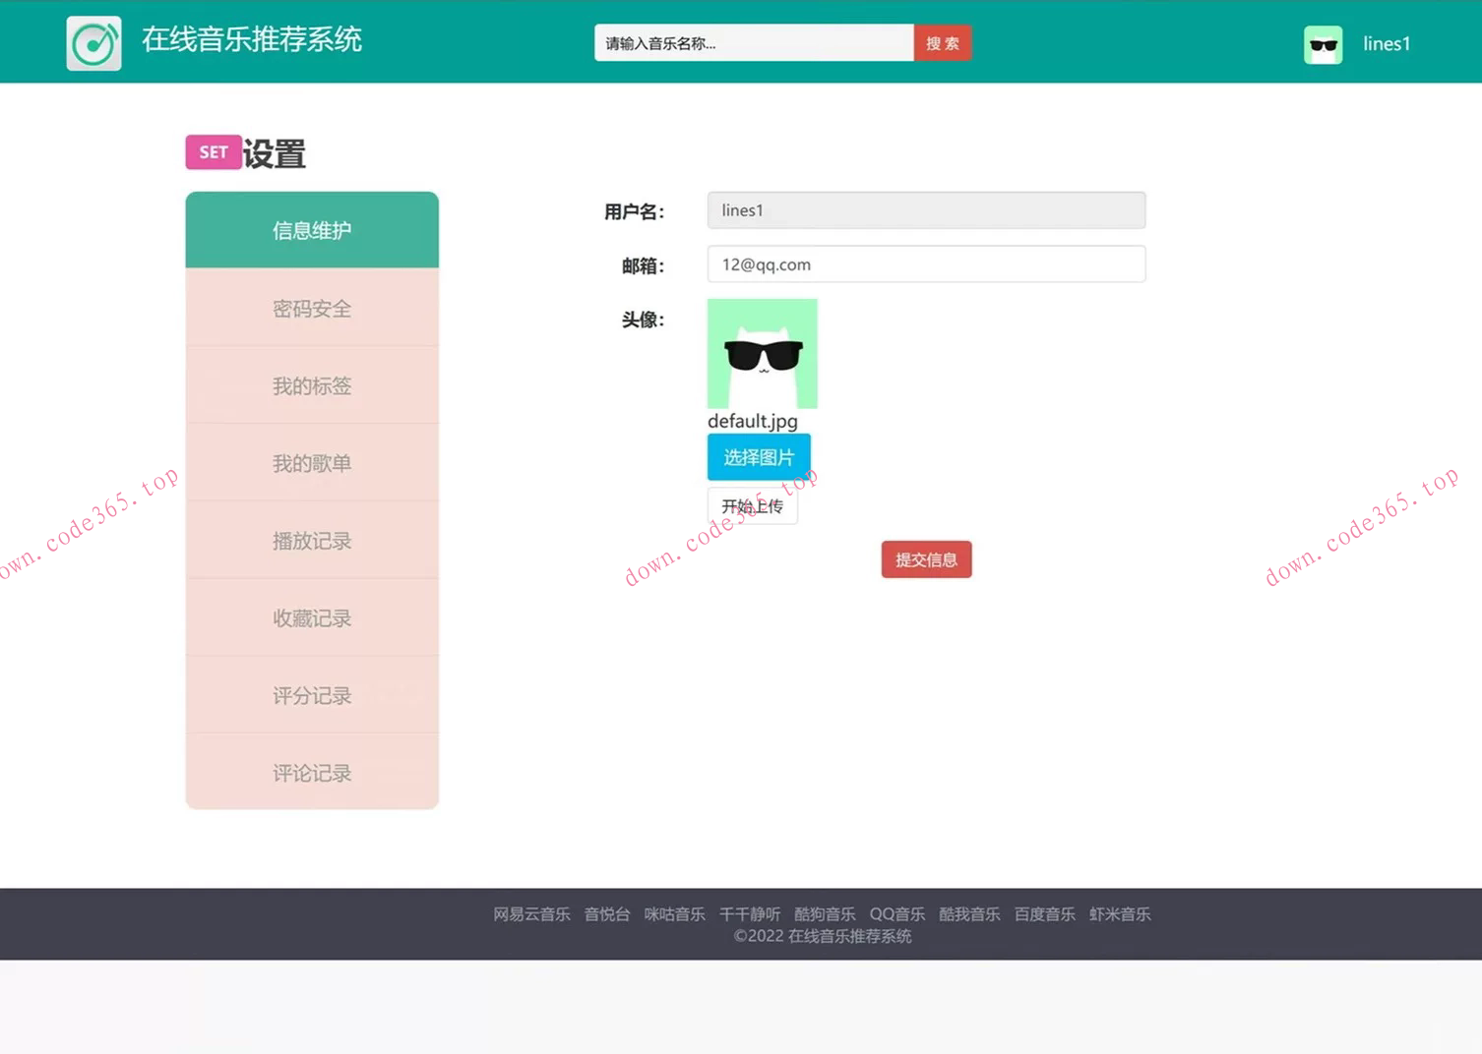This screenshot has height=1054, width=1482.
Task: Submit the form via 提交信息 button
Action: 925,558
